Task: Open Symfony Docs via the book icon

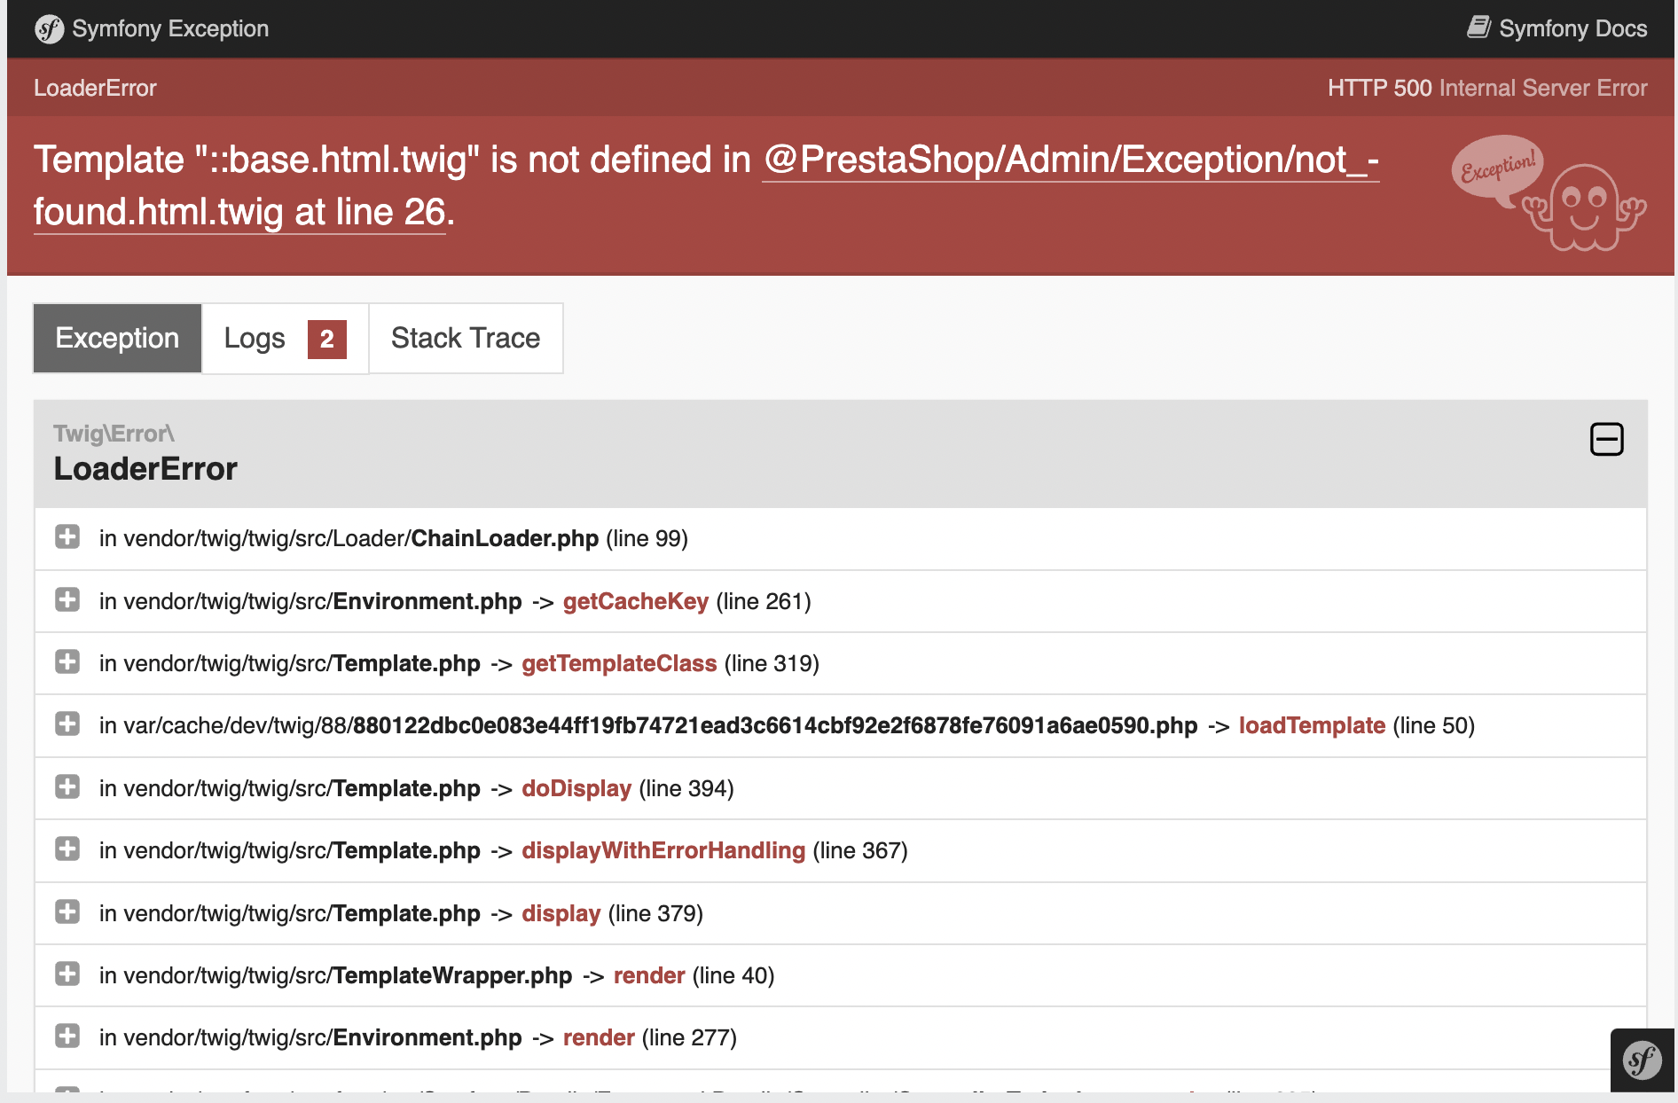Action: (1480, 27)
